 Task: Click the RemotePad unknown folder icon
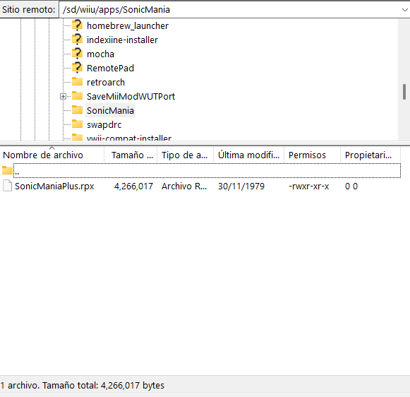pos(77,68)
